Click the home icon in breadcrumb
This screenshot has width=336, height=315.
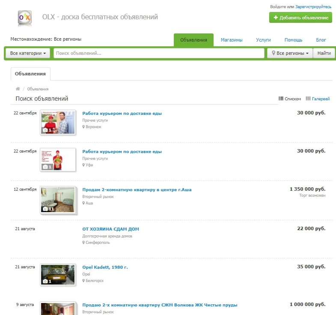pos(18,89)
